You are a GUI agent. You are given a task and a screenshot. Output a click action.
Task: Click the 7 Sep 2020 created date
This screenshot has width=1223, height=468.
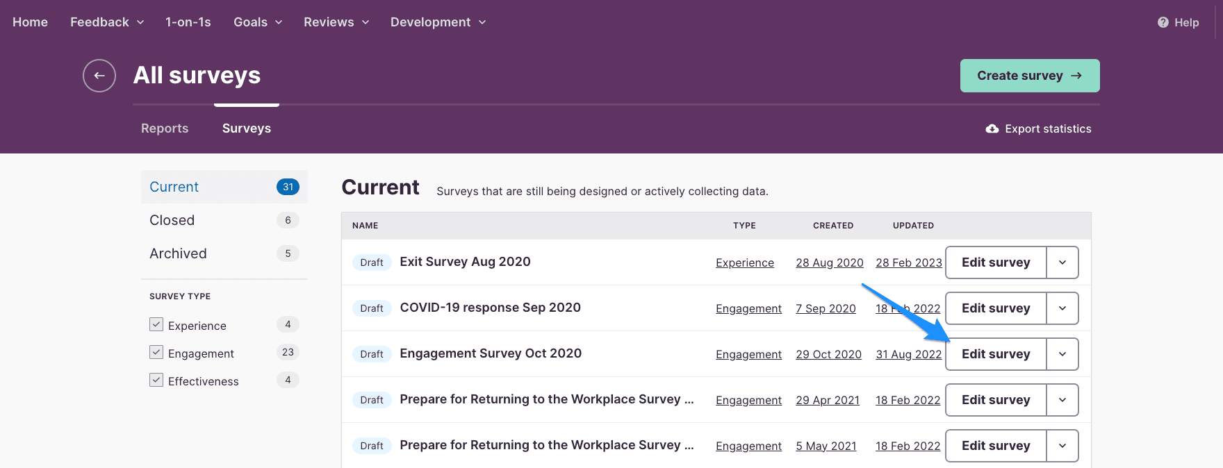point(826,308)
